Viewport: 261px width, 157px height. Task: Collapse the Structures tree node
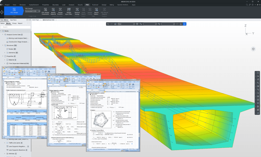tap(3, 45)
